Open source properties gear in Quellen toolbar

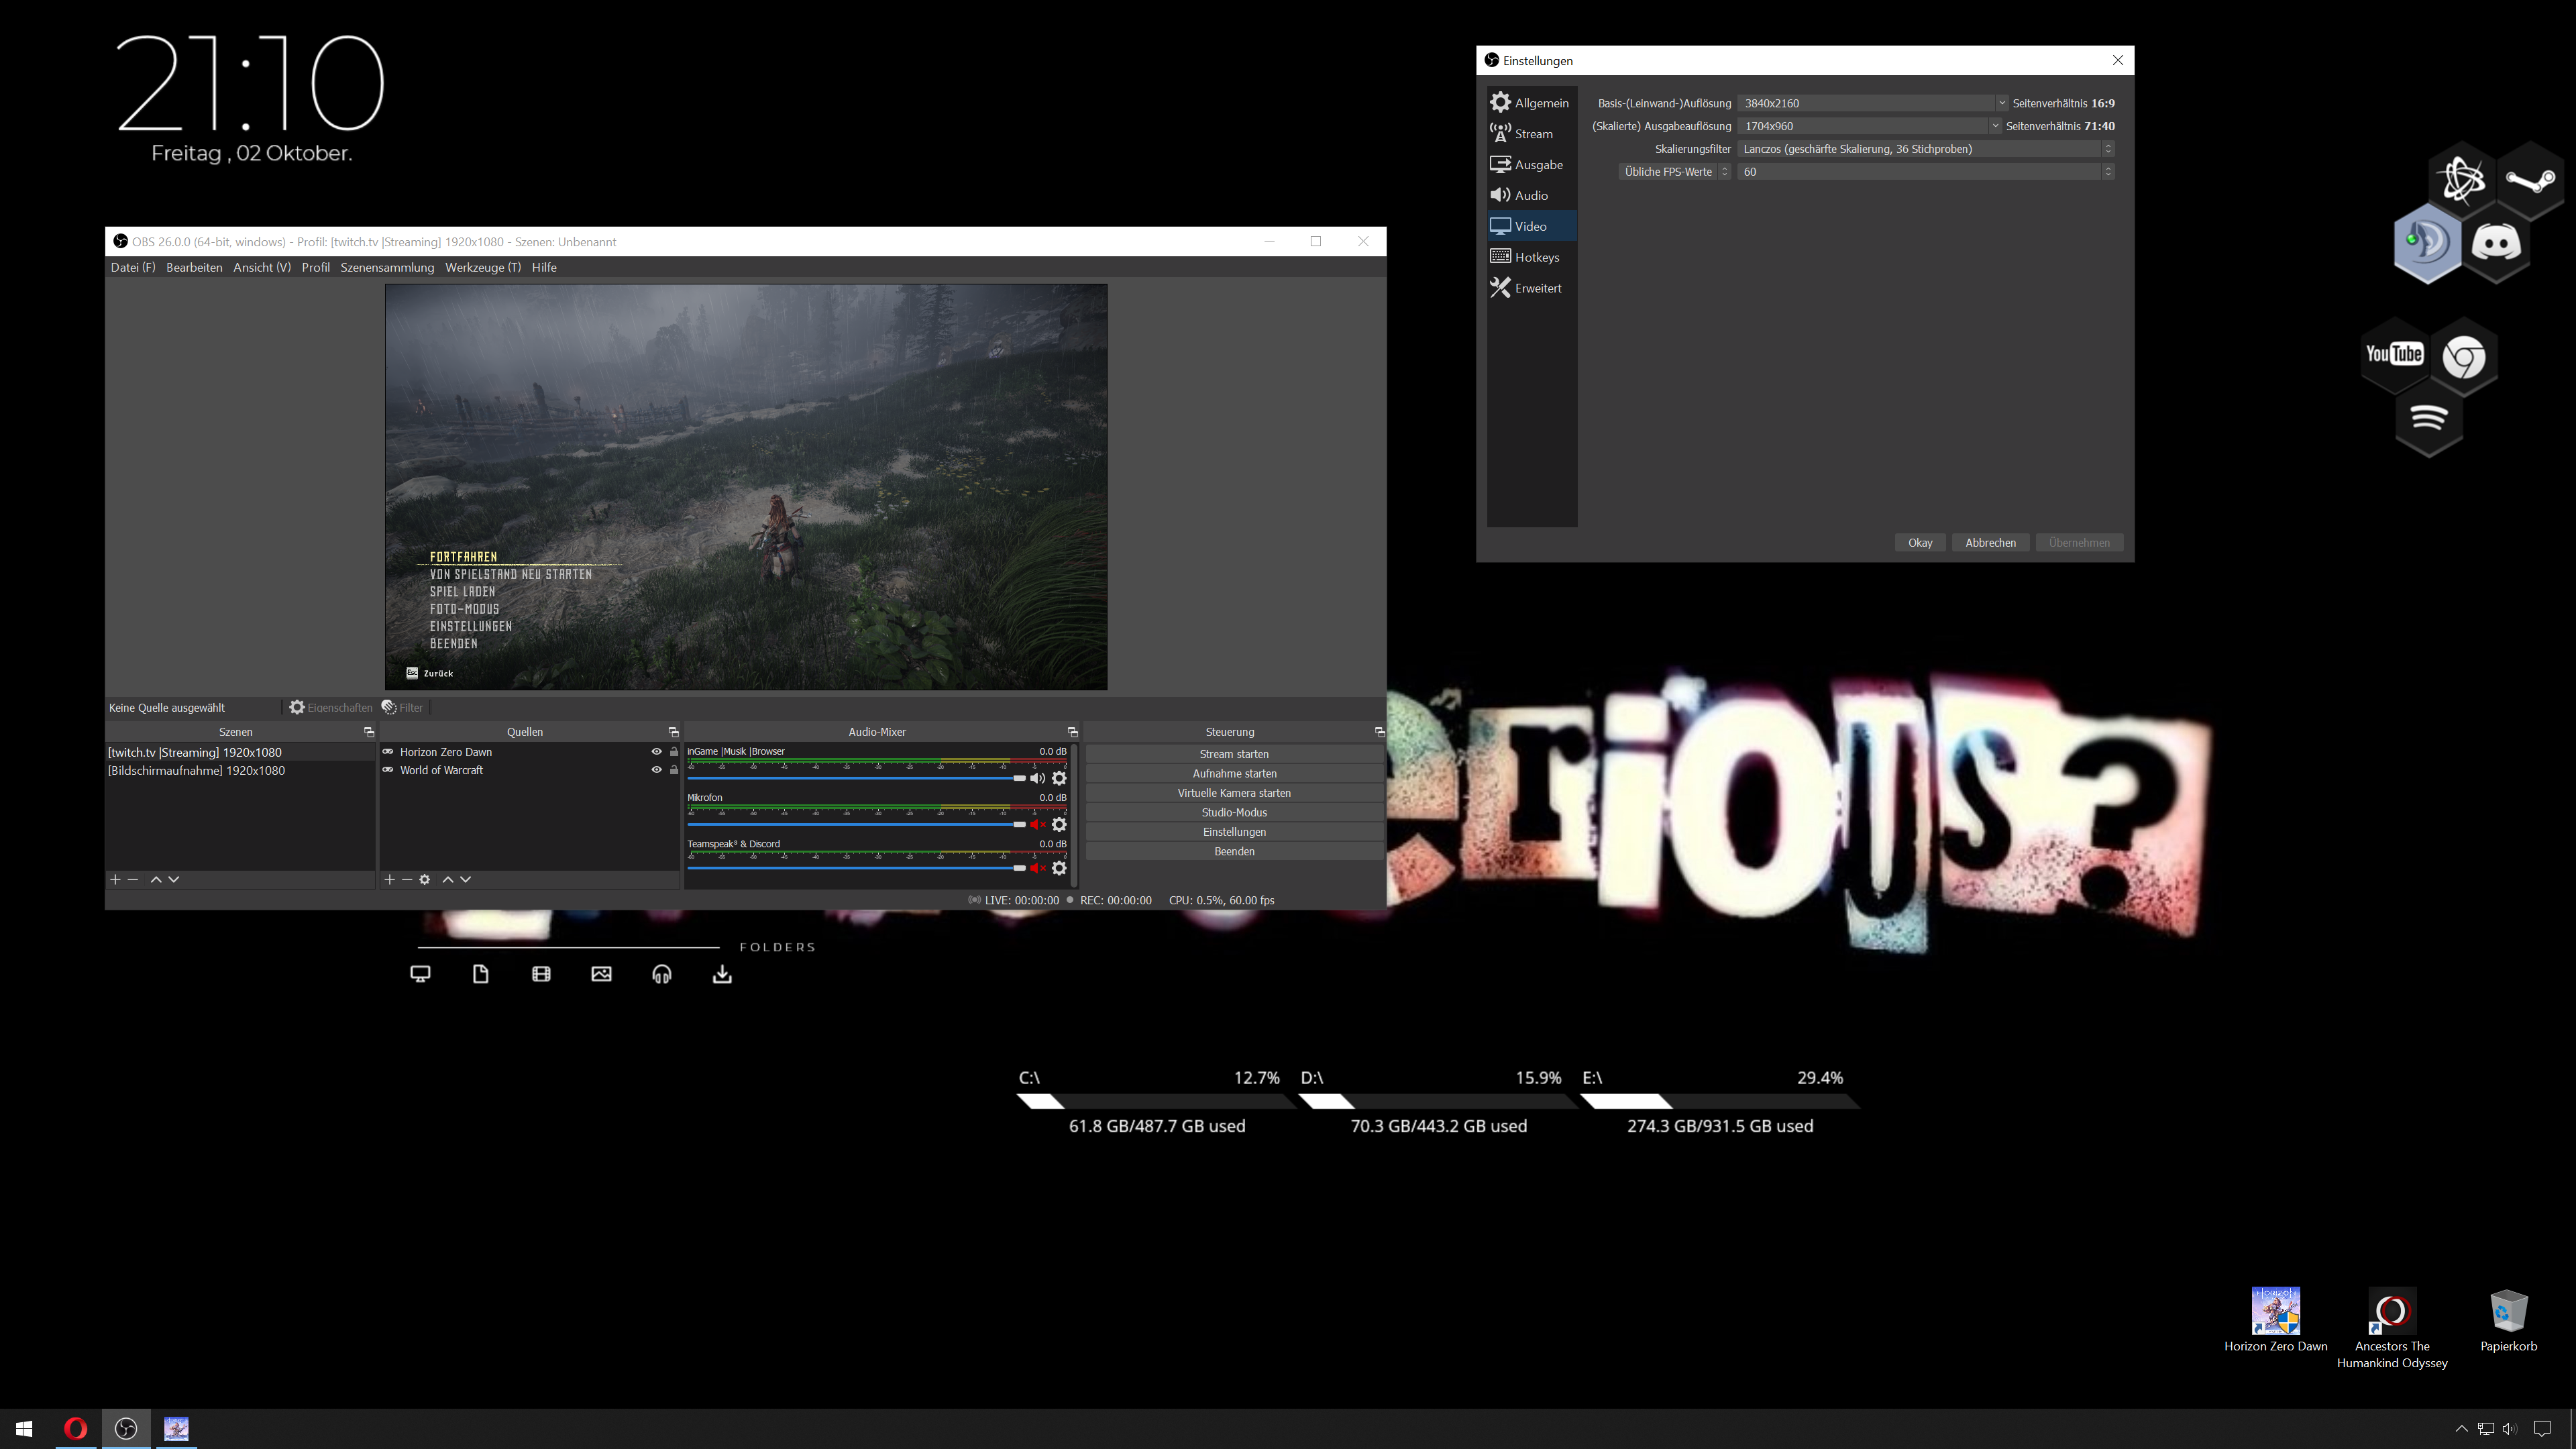pos(424,879)
